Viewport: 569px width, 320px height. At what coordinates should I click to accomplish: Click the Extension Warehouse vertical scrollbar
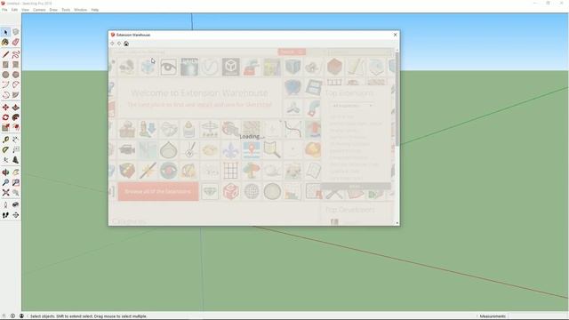coord(397,98)
